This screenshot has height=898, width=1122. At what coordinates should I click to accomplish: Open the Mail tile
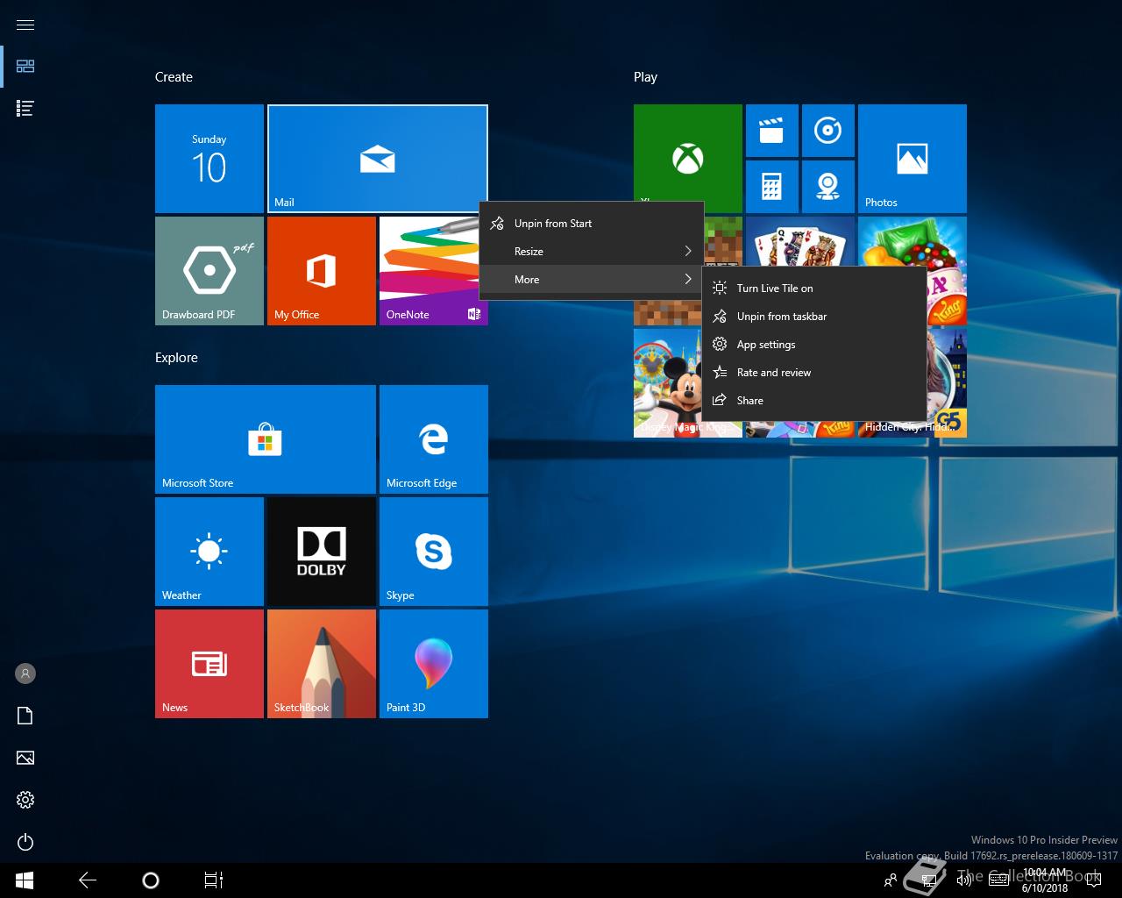tap(377, 159)
